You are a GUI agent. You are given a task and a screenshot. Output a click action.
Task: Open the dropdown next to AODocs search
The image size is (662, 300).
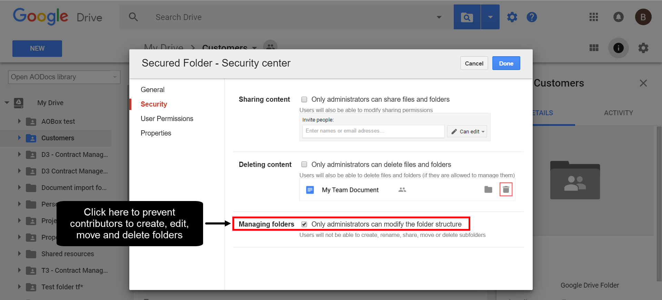(x=490, y=17)
